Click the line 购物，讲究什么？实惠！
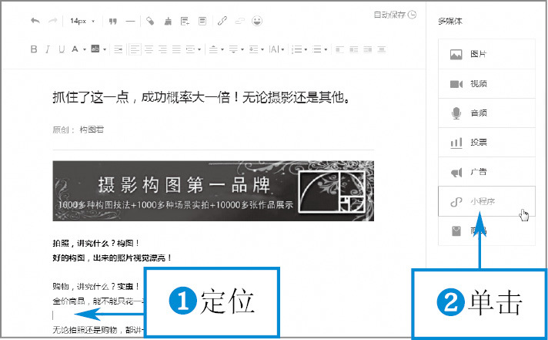This screenshot has width=548, height=340. (x=96, y=287)
